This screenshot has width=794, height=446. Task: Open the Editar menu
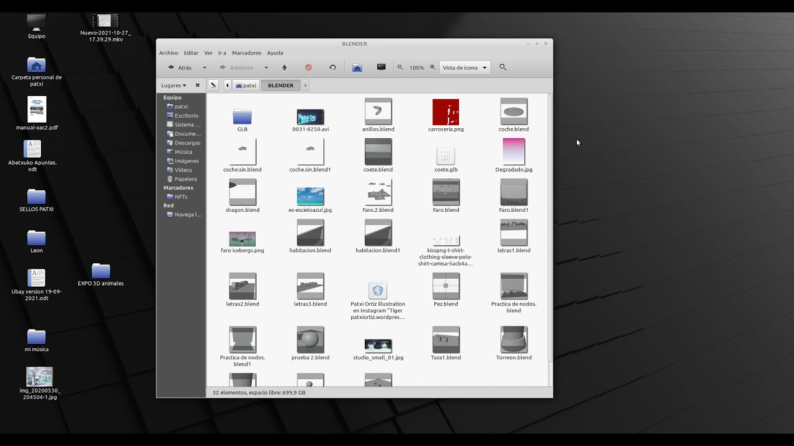(191, 53)
